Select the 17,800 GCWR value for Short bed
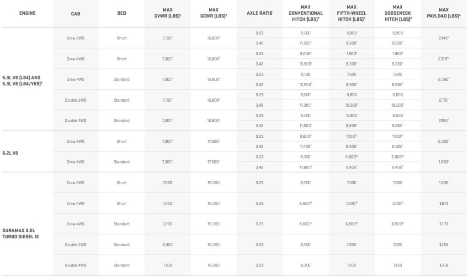 tap(214, 141)
